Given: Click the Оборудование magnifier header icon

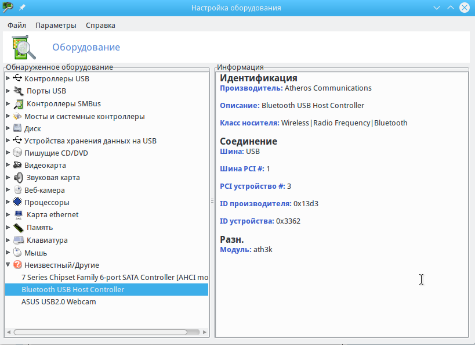Looking at the screenshot, I should point(24,47).
